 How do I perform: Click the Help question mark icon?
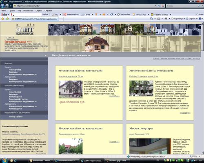pyautogui.click(x=200, y=19)
